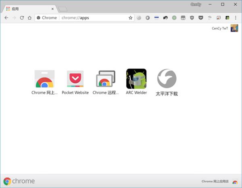Click the Pocket extension icon in toolbar
242x188 pixels.
point(200,18)
